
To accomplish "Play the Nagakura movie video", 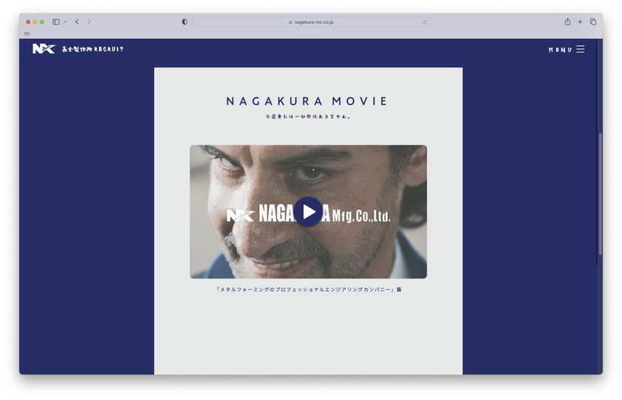I will coord(308,212).
